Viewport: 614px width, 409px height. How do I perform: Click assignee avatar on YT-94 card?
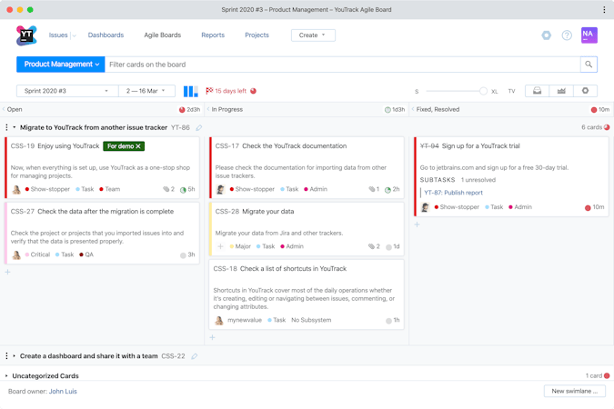point(426,207)
